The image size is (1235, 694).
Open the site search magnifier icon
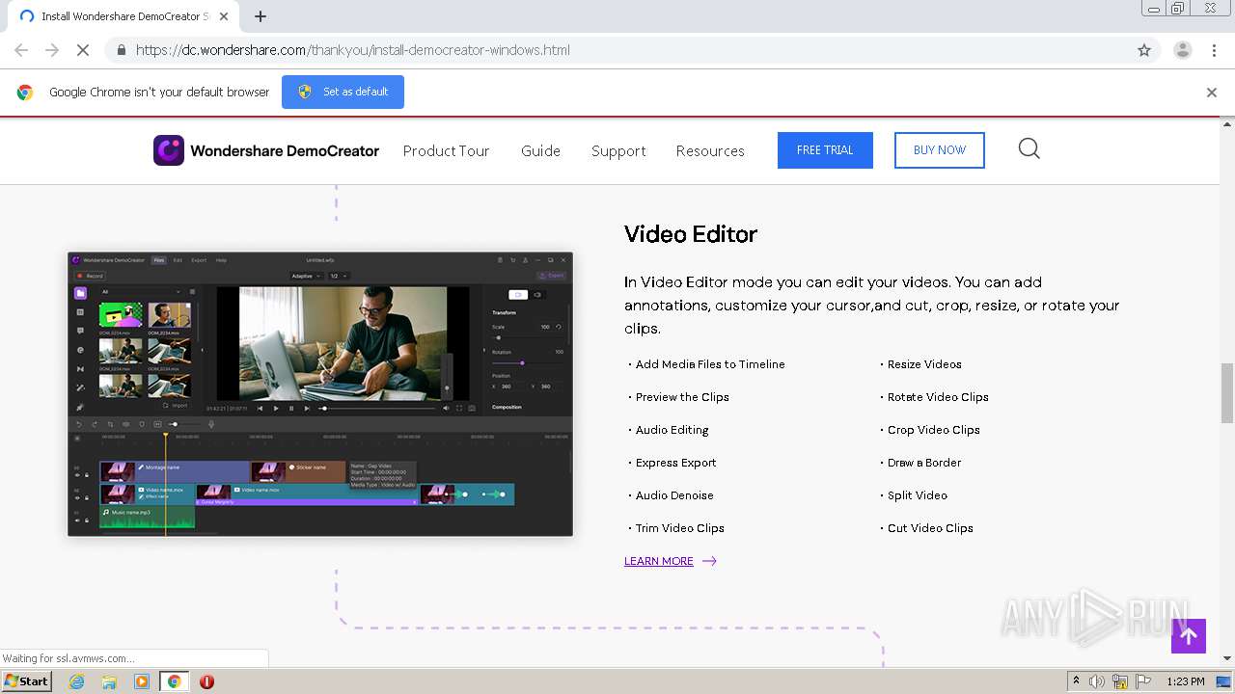coord(1029,149)
